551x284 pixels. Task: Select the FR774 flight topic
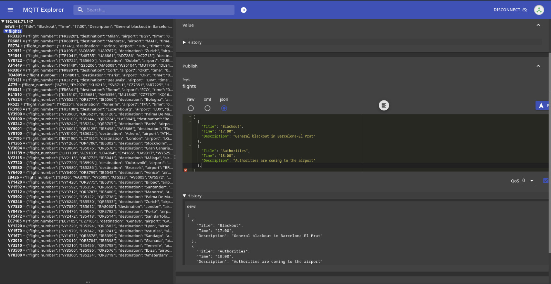90,46
